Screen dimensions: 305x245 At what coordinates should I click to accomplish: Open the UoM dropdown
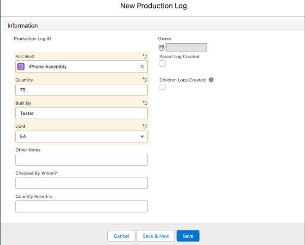(81, 137)
